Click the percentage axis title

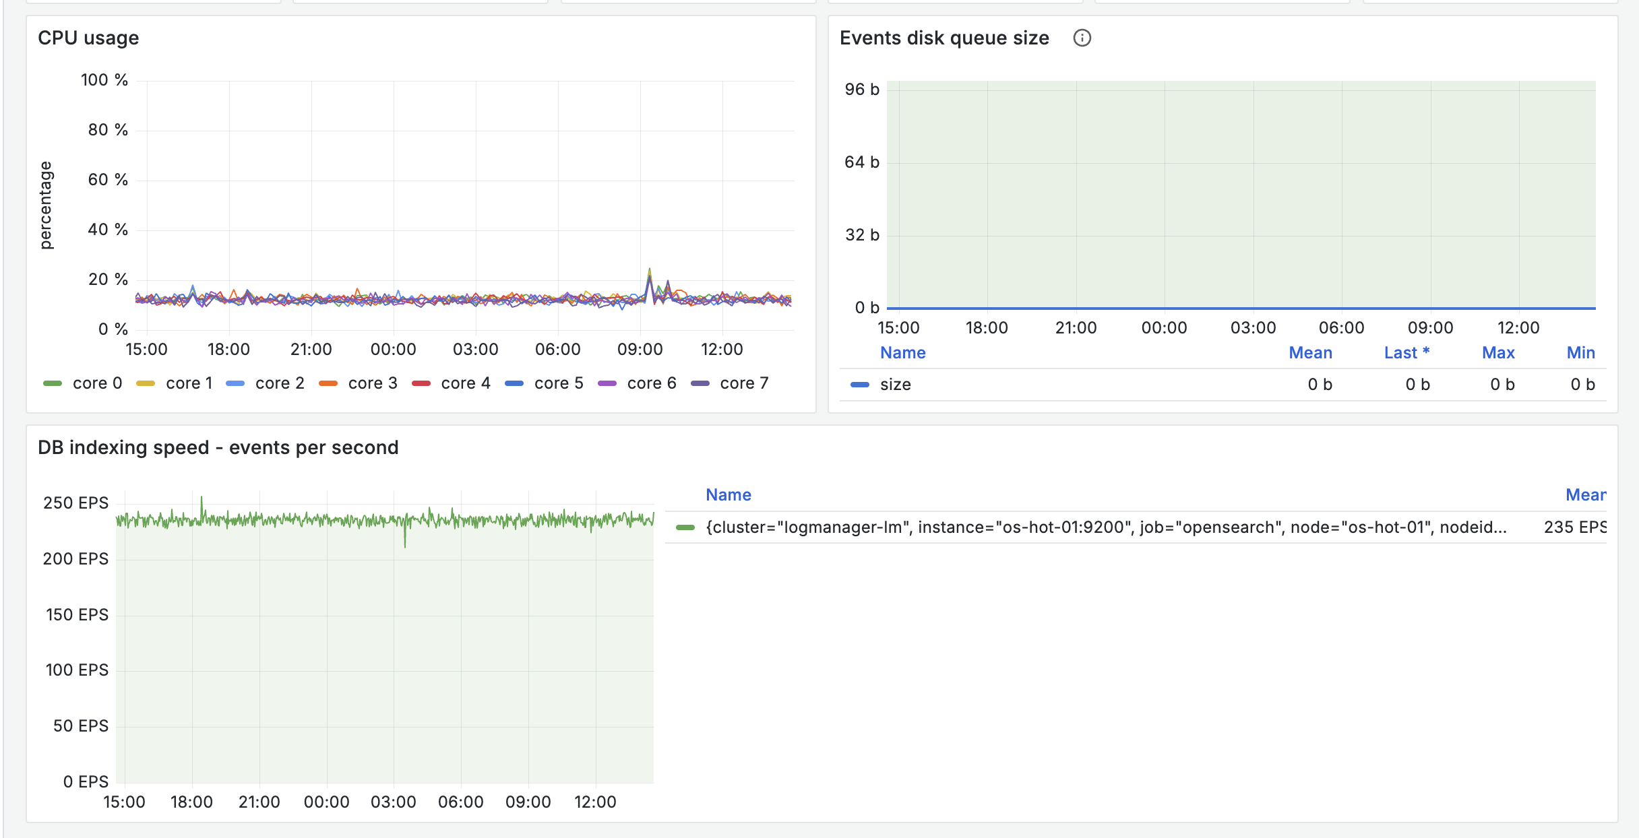[x=45, y=205]
